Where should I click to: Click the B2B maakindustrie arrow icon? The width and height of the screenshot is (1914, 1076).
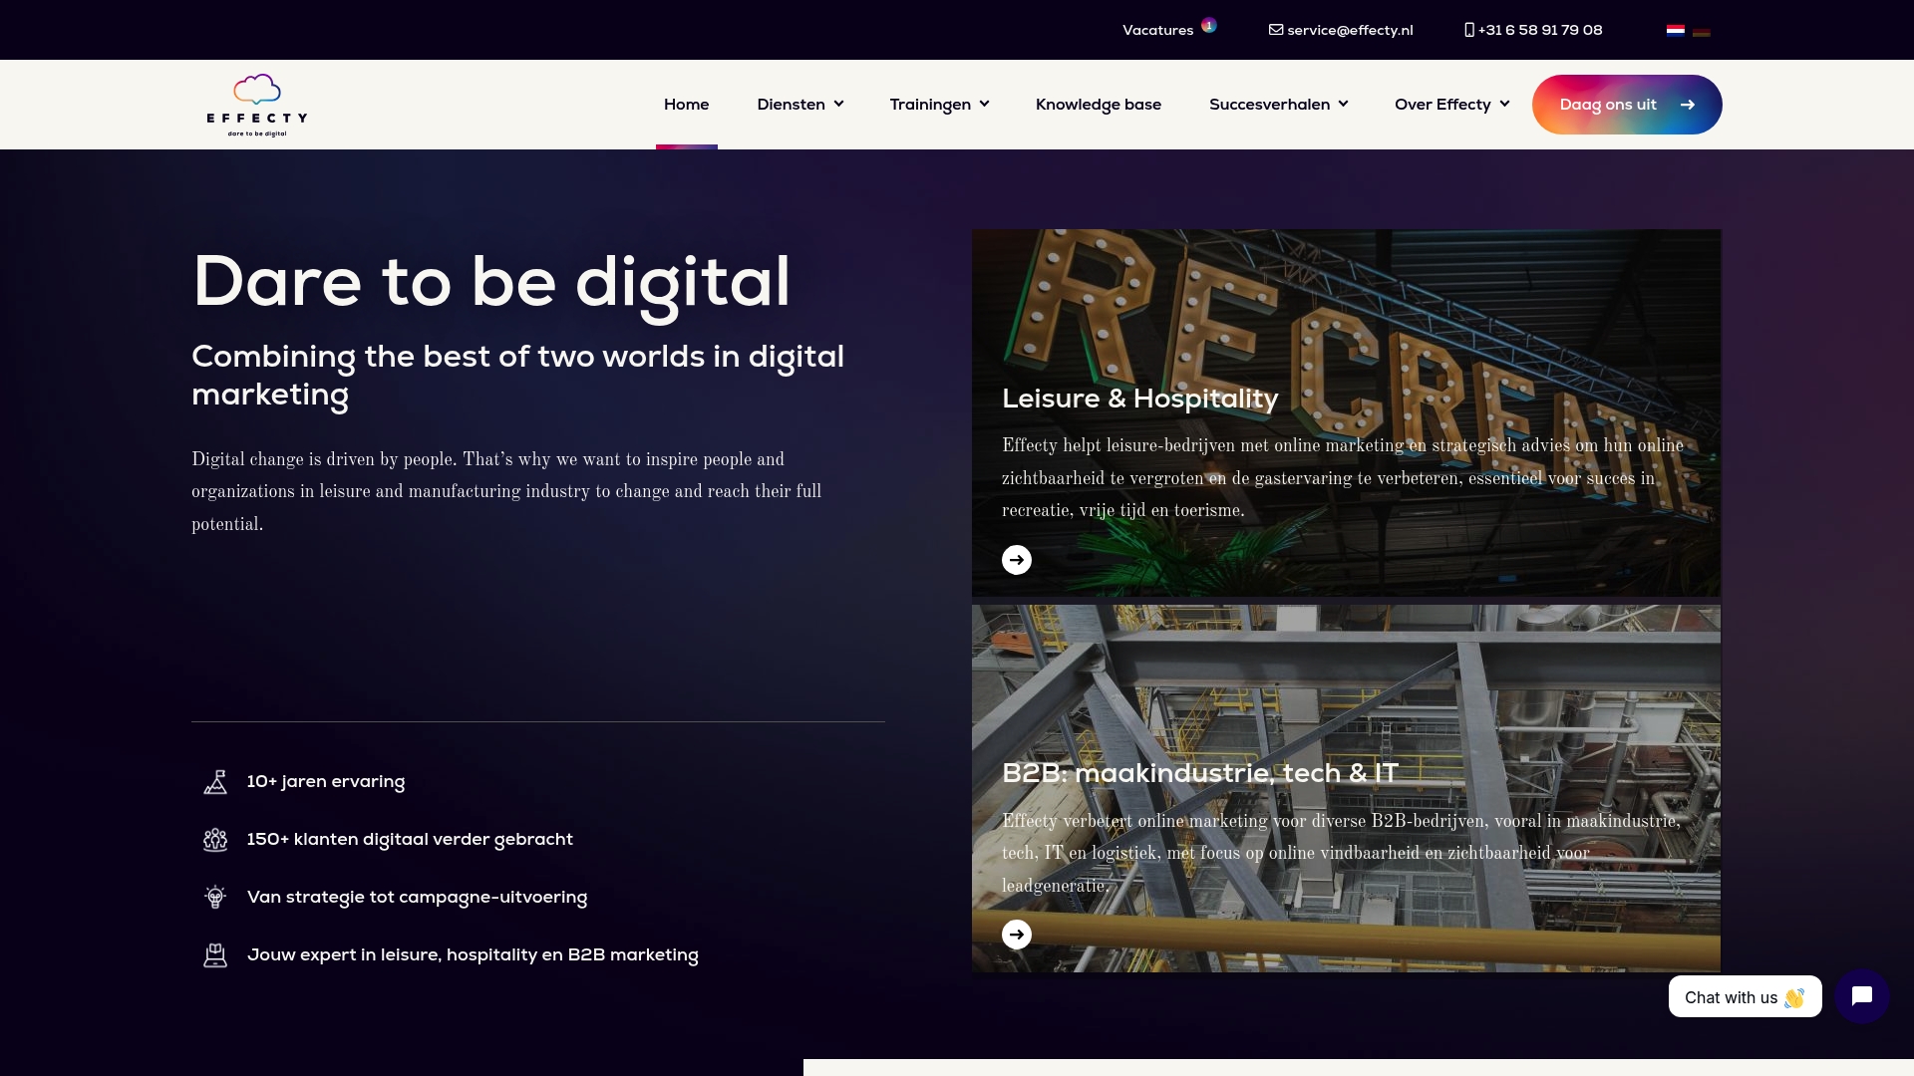pyautogui.click(x=1016, y=935)
